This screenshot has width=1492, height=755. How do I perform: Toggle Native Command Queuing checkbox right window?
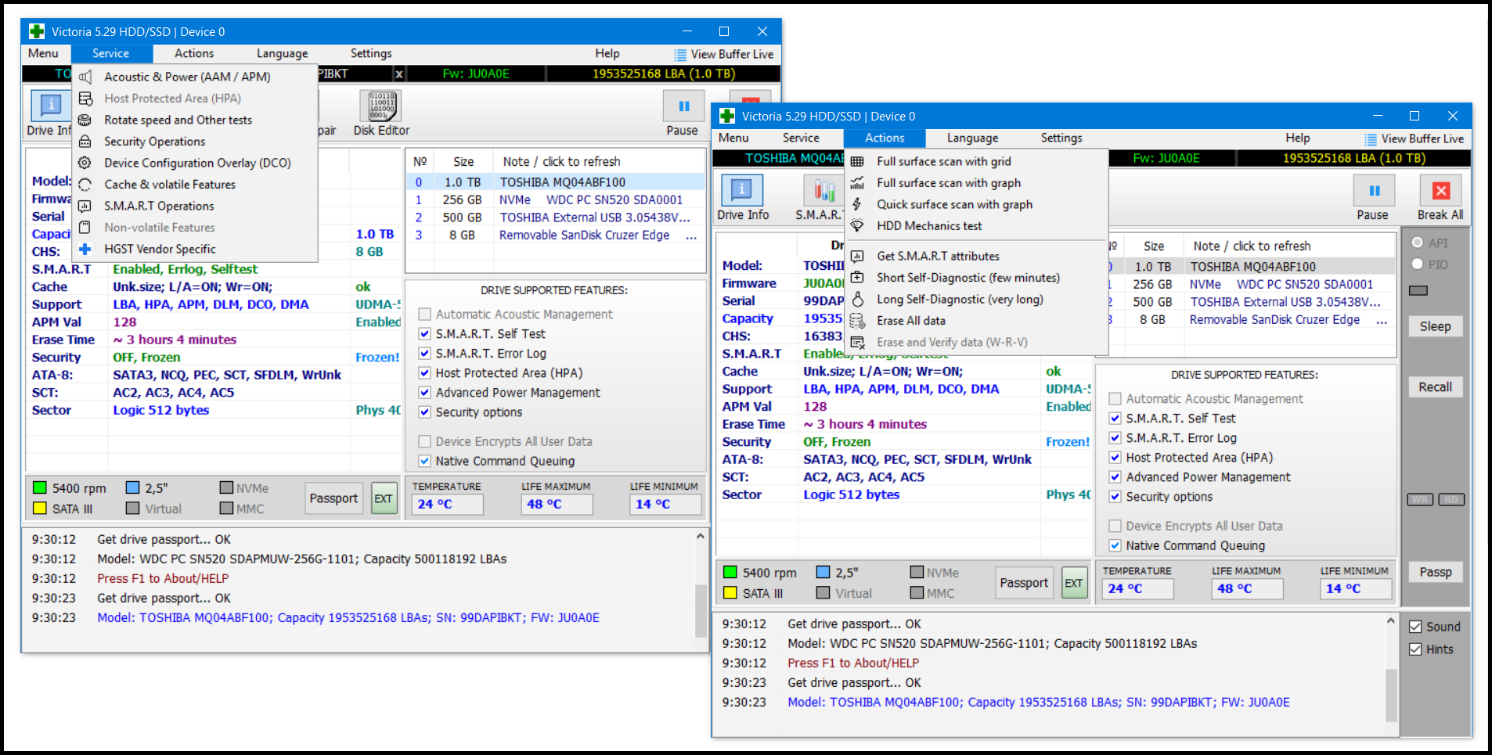[x=1115, y=546]
